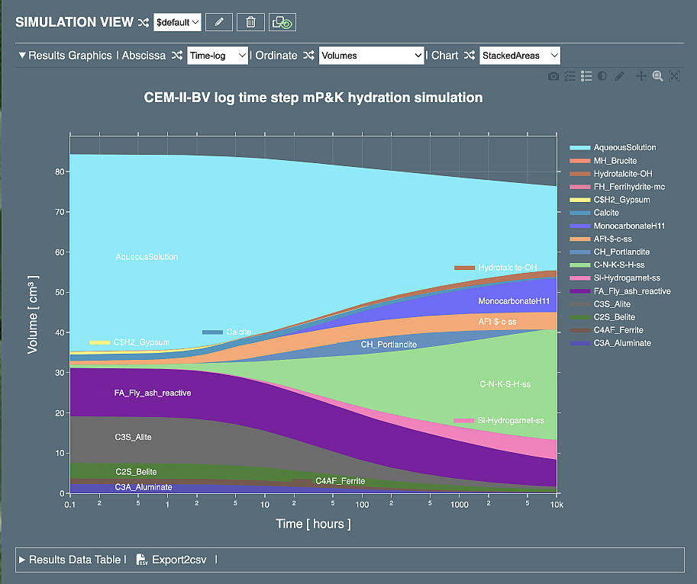Screen dimensions: 697x584
Task: Click the half-circle contrast icon
Action: [x=602, y=76]
